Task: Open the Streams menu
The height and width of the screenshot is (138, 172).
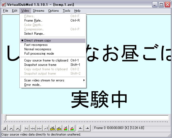Action: coord(38,11)
